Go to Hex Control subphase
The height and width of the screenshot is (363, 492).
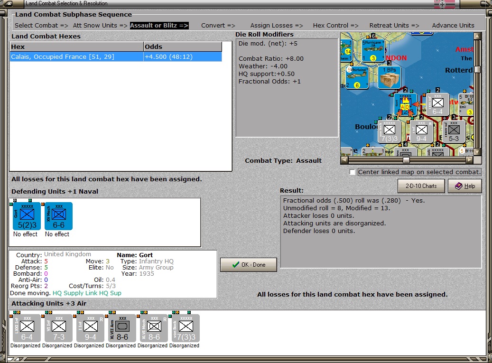click(335, 26)
